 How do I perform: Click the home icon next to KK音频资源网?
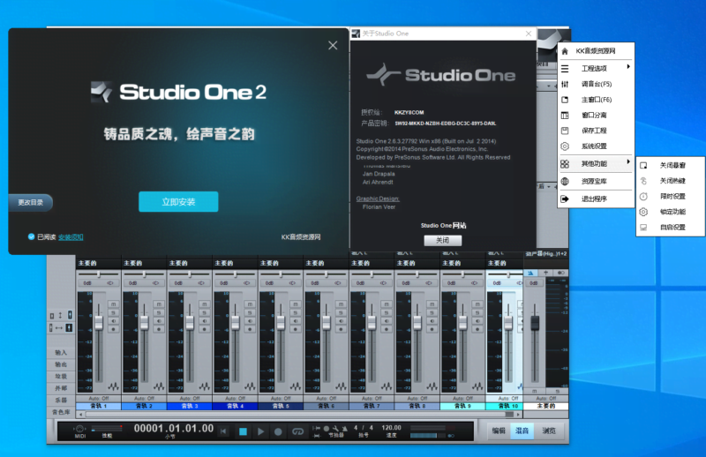point(565,51)
